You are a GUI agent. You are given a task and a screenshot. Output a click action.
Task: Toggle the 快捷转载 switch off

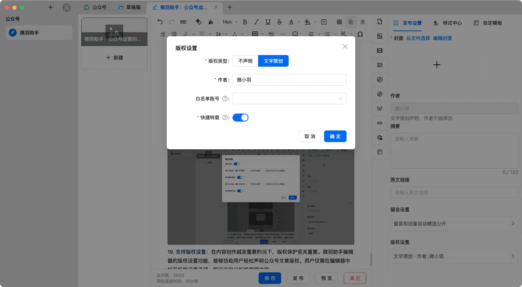pyautogui.click(x=240, y=117)
